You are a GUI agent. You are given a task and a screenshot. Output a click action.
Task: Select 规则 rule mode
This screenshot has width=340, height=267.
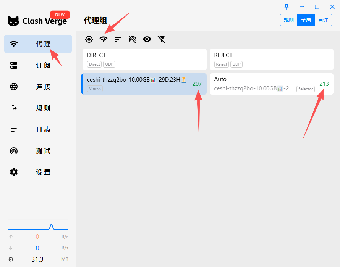click(x=289, y=20)
